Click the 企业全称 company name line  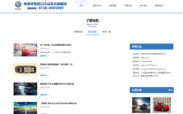coord(149,54)
